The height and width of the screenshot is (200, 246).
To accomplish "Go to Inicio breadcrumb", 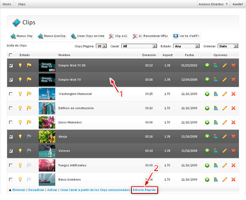I will [7, 4].
